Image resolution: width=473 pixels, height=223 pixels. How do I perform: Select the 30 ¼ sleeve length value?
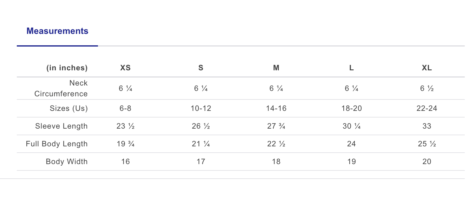click(x=351, y=126)
